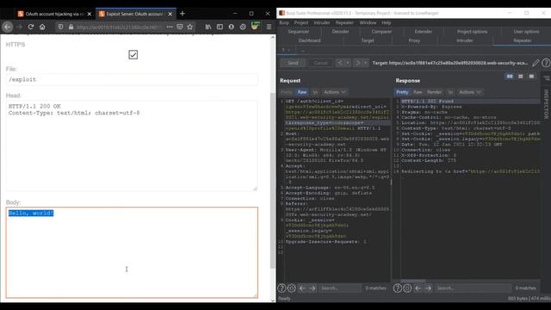Select top-bottom layout view icon
Screen dimensions: 551x310
520,77
